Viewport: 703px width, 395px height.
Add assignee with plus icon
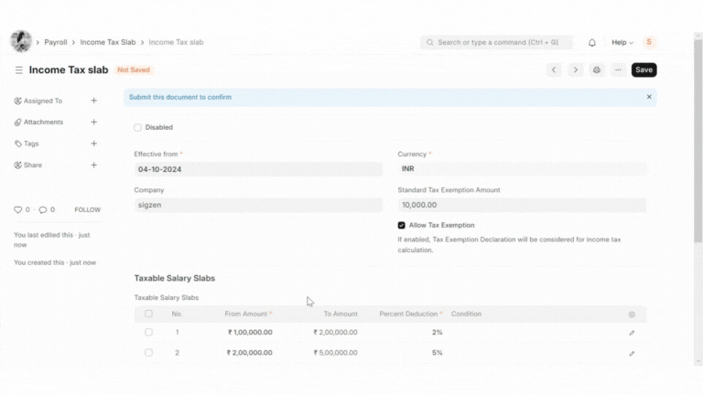tap(93, 101)
